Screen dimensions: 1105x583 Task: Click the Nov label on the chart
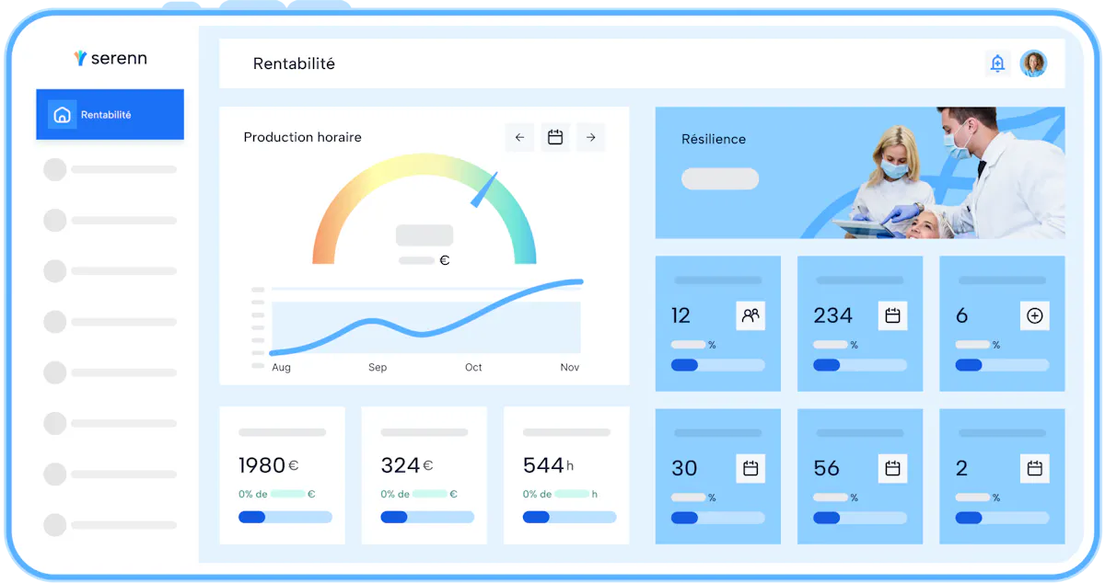(570, 368)
